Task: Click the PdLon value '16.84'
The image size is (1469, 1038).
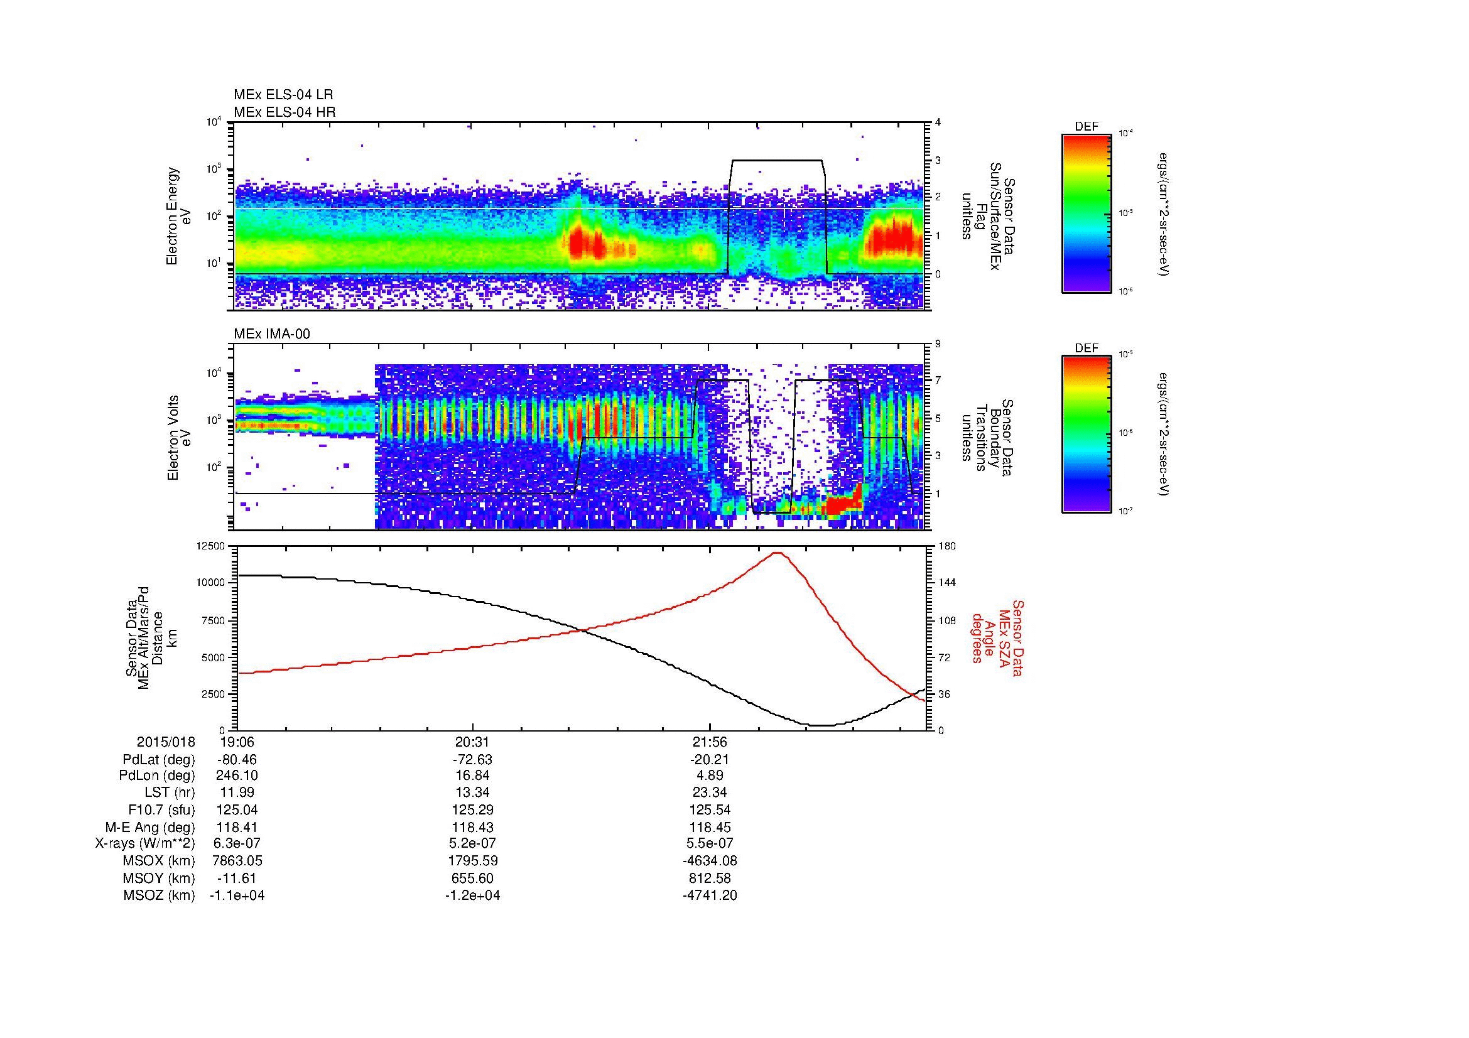Action: click(473, 776)
